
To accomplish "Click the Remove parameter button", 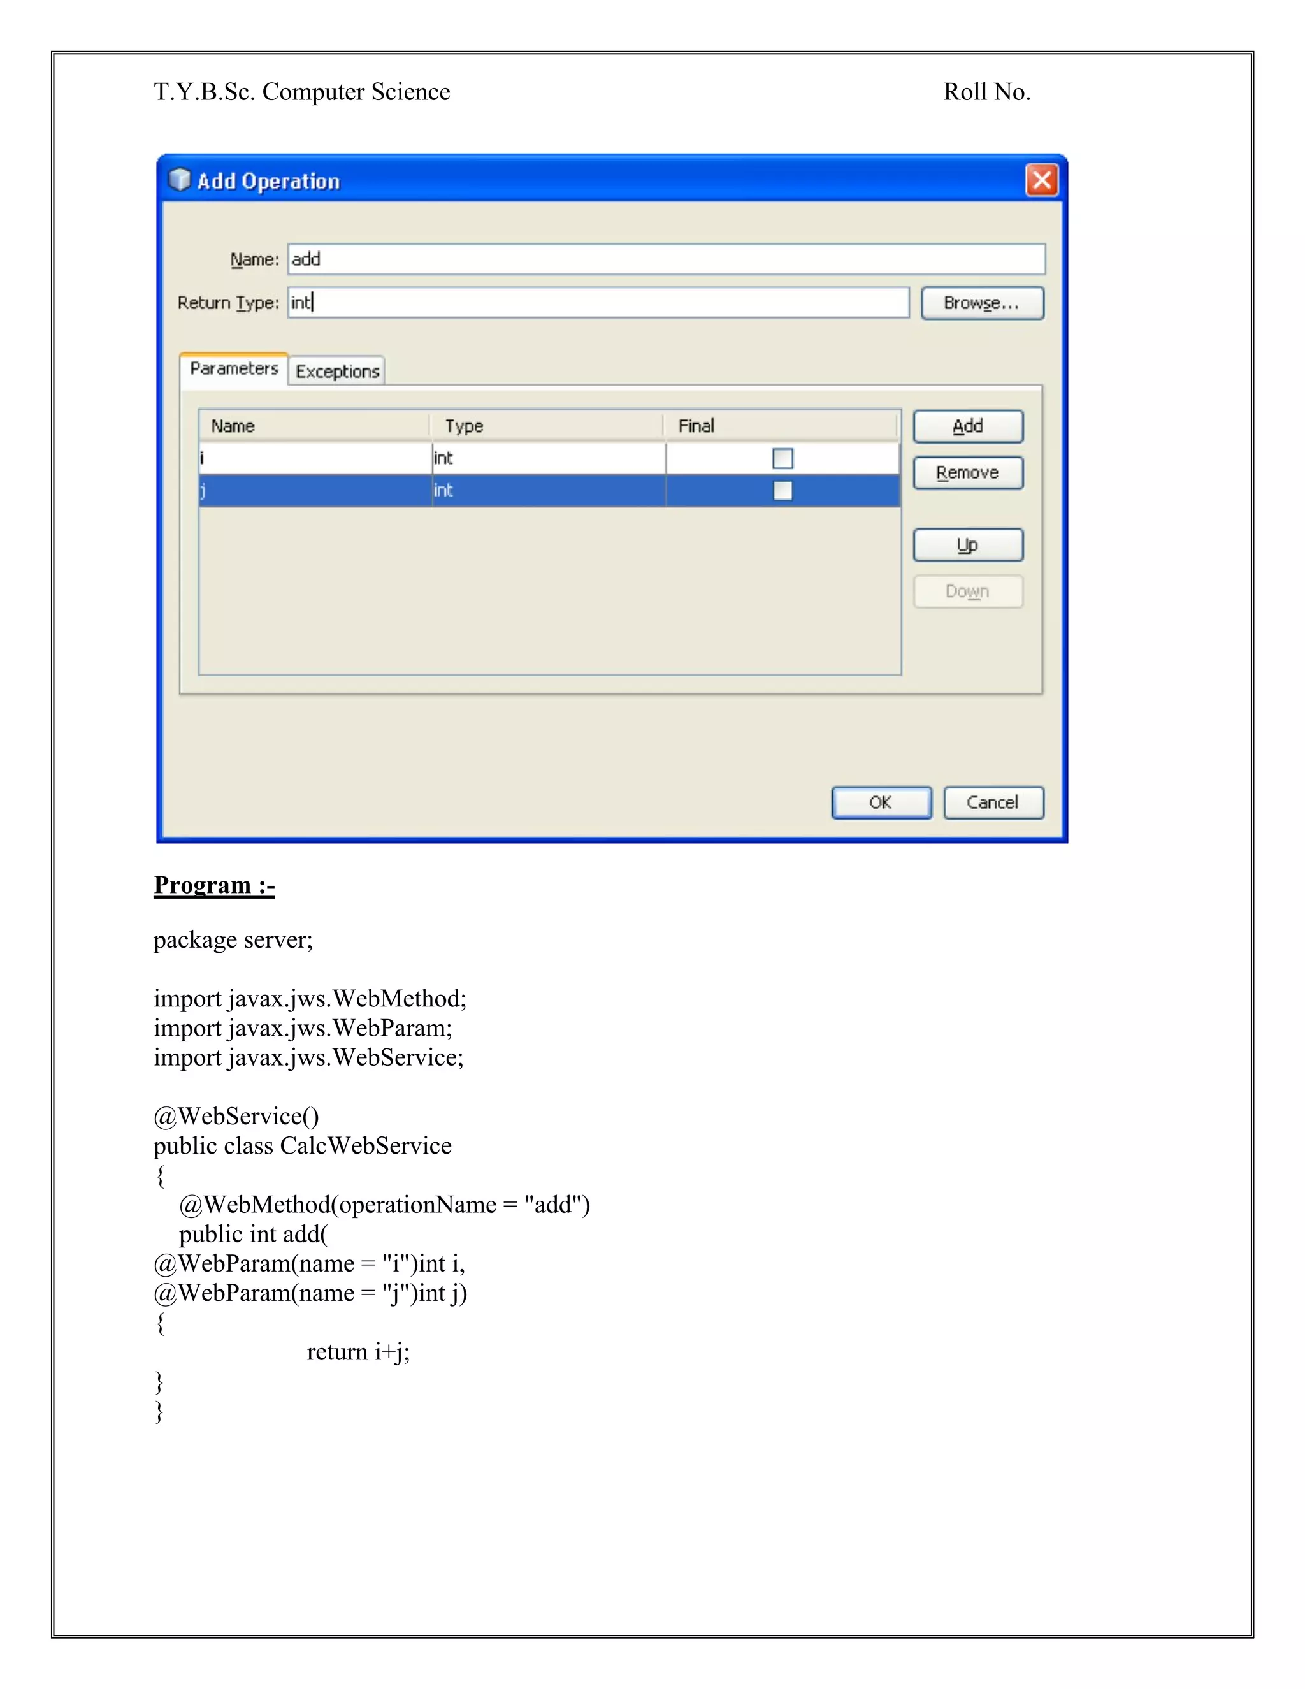I will click(x=967, y=472).
